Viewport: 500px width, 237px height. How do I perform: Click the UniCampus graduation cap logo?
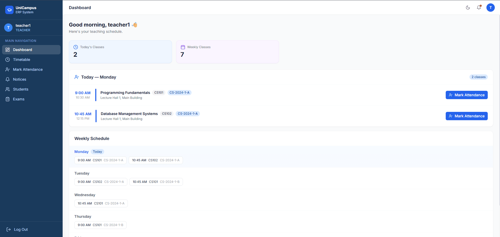point(9,10)
